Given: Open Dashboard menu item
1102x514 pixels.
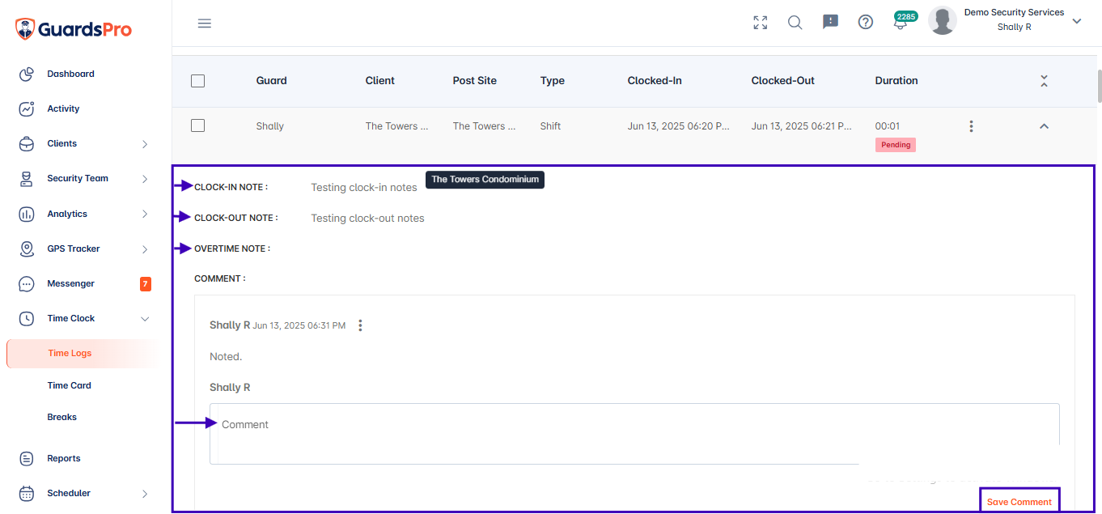Looking at the screenshot, I should (x=70, y=74).
